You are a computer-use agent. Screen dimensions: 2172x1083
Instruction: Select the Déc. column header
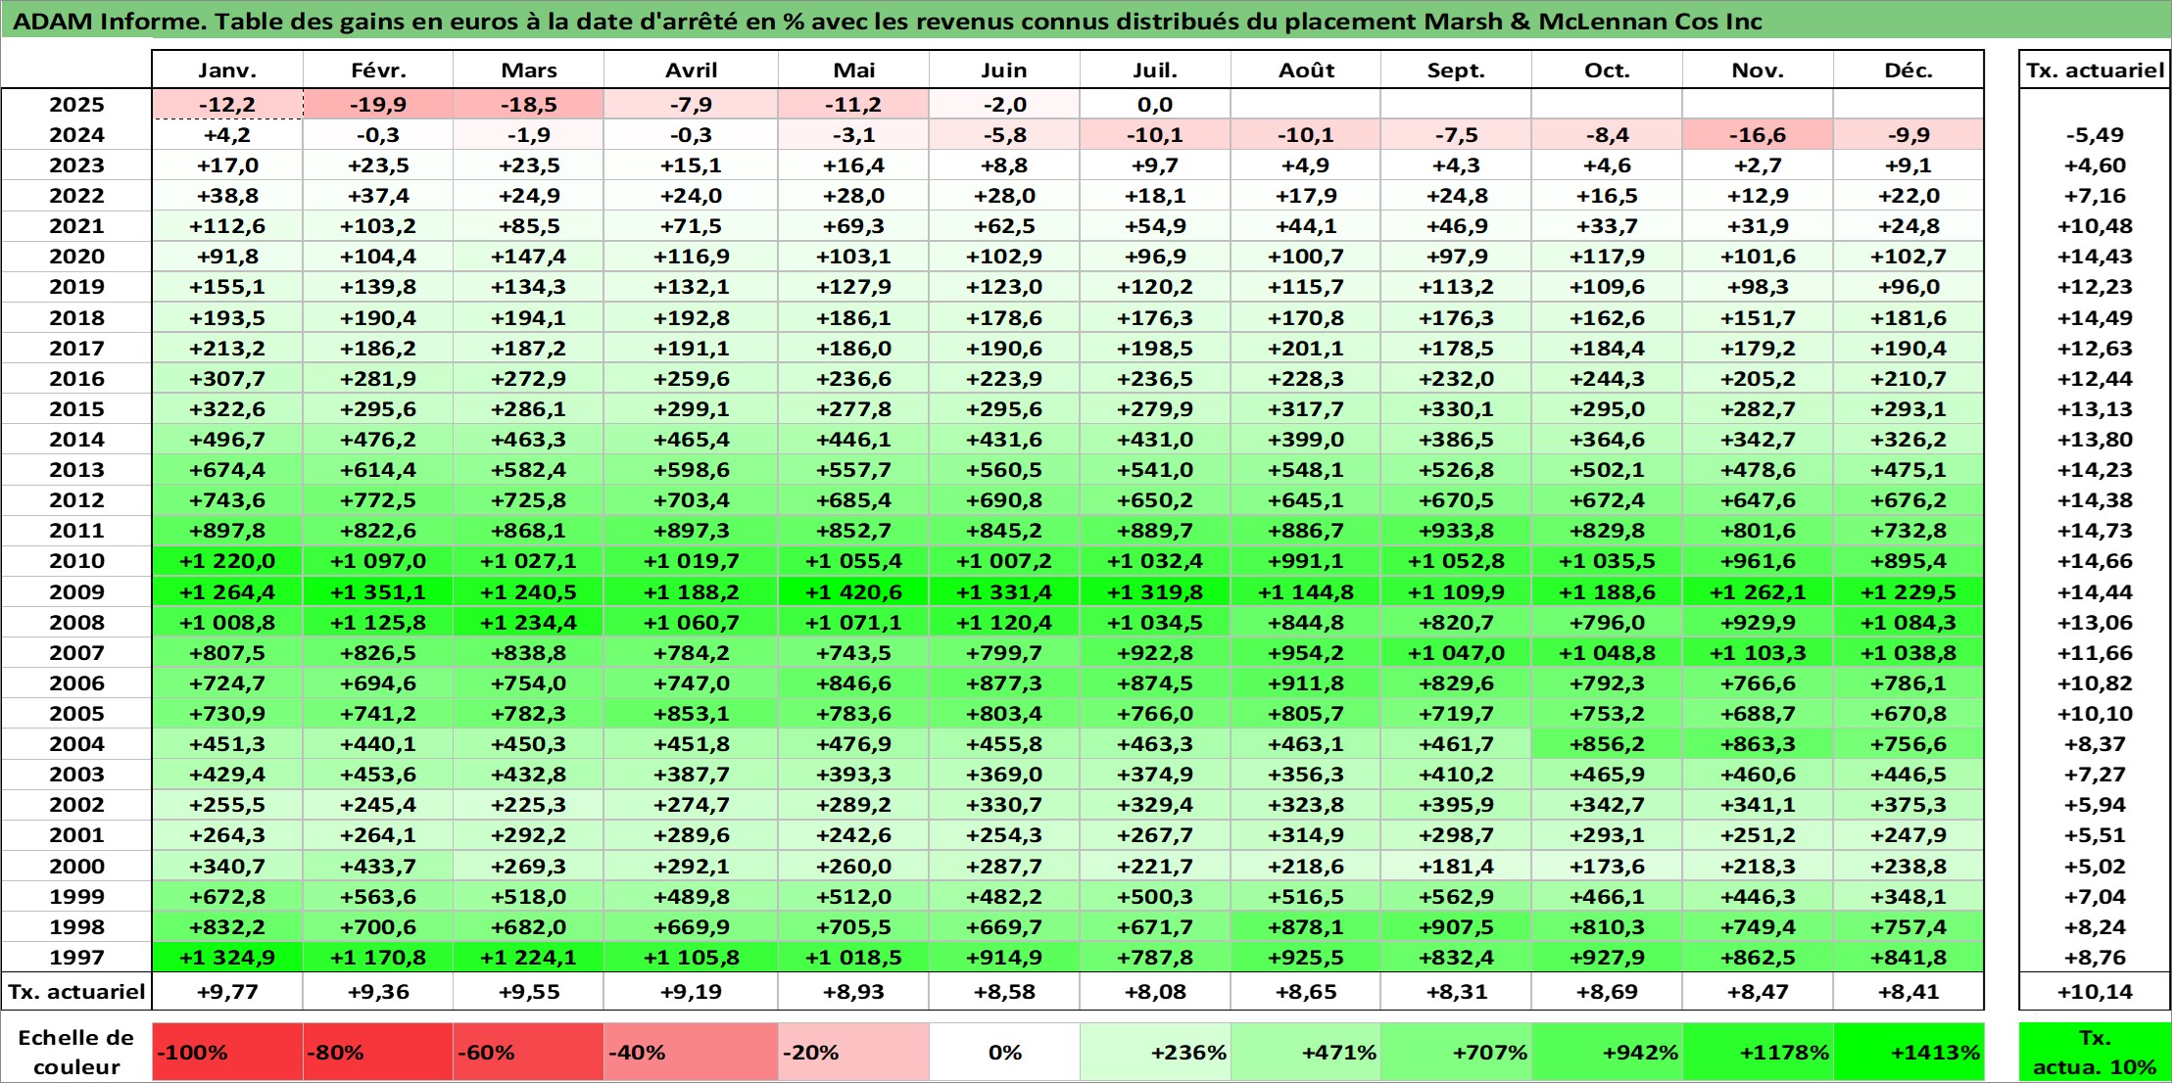(x=1908, y=71)
